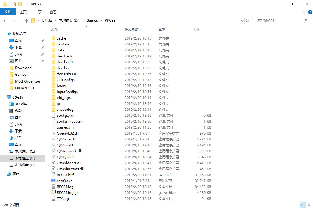Image resolution: width=313 pixels, height=208 pixels.
Task: Select 本地磁盘 (E:) drive
Action: (25, 165)
